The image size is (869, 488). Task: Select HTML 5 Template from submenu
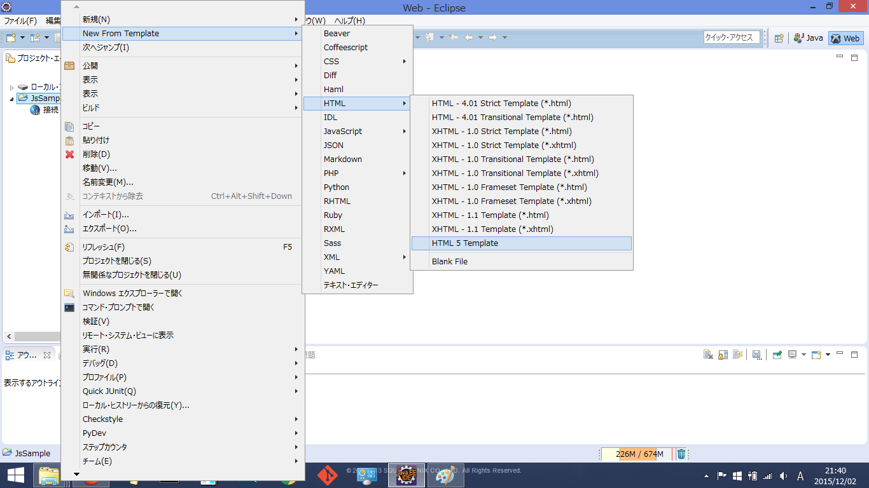coord(521,243)
